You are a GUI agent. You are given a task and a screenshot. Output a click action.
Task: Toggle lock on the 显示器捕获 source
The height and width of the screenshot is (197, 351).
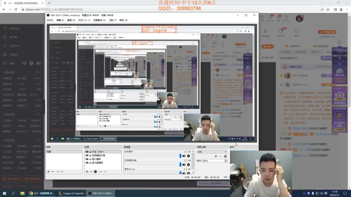90,162
